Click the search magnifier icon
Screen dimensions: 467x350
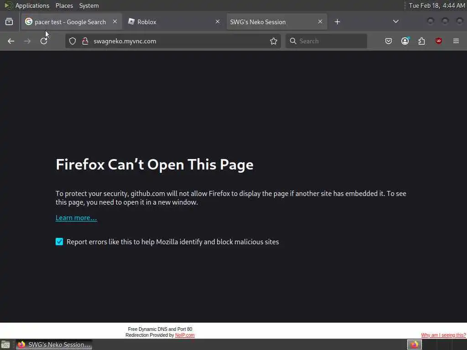point(293,41)
